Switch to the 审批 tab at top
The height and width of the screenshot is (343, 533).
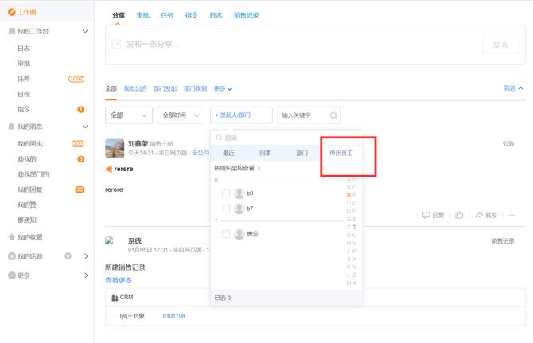[x=143, y=15]
